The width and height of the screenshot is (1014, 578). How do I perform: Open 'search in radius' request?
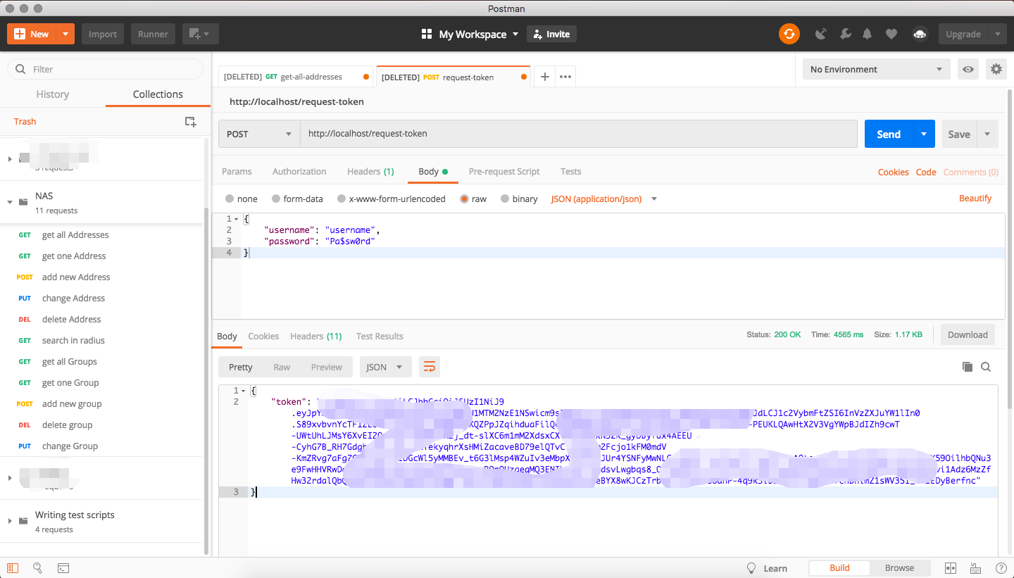coord(73,340)
